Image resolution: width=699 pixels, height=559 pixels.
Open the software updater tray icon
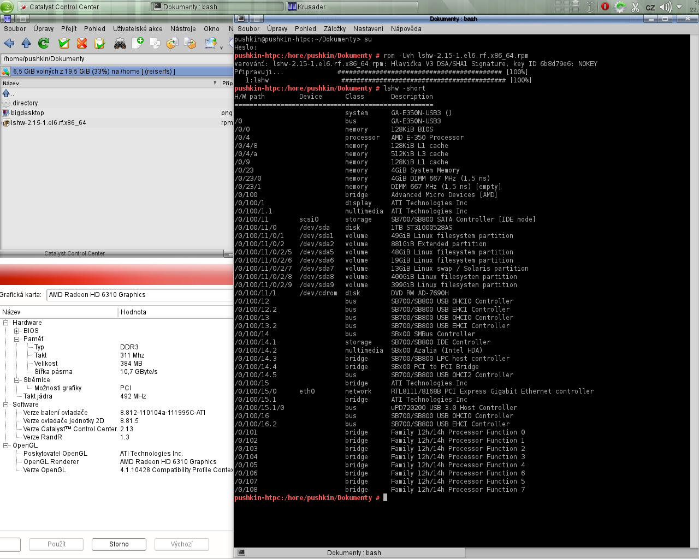coord(620,7)
